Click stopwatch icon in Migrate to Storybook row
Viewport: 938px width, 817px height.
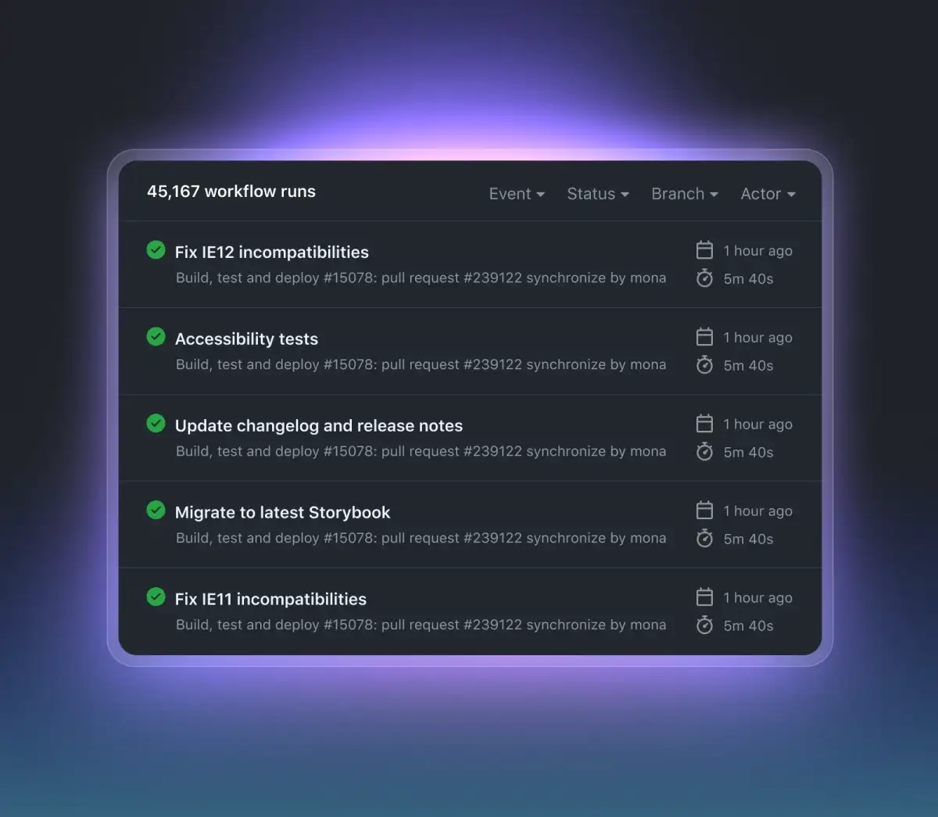pyautogui.click(x=704, y=539)
